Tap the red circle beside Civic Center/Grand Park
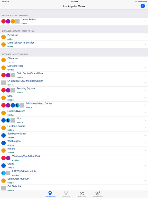Image resolution: width=148 pixels, height=198 pixels. click(4, 75)
